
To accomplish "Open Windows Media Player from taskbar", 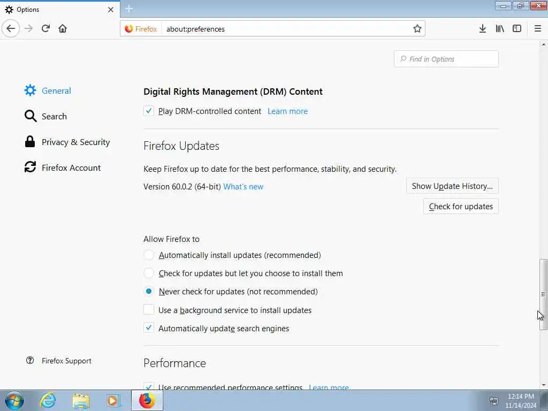I will [x=113, y=400].
